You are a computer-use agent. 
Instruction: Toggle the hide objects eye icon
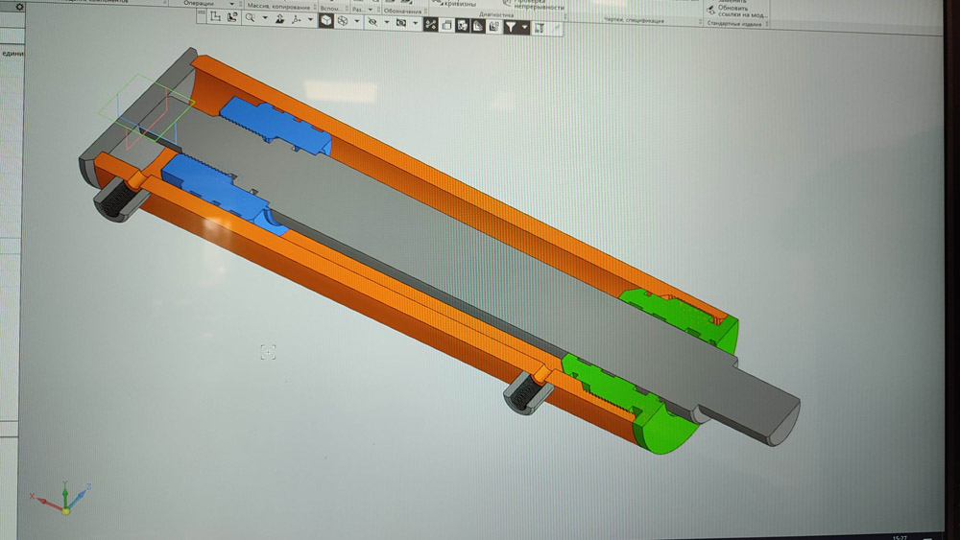tap(372, 22)
